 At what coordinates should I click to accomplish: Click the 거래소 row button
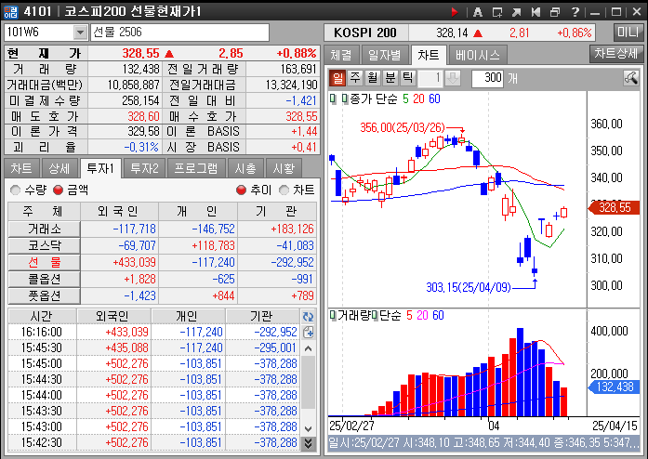(45, 229)
